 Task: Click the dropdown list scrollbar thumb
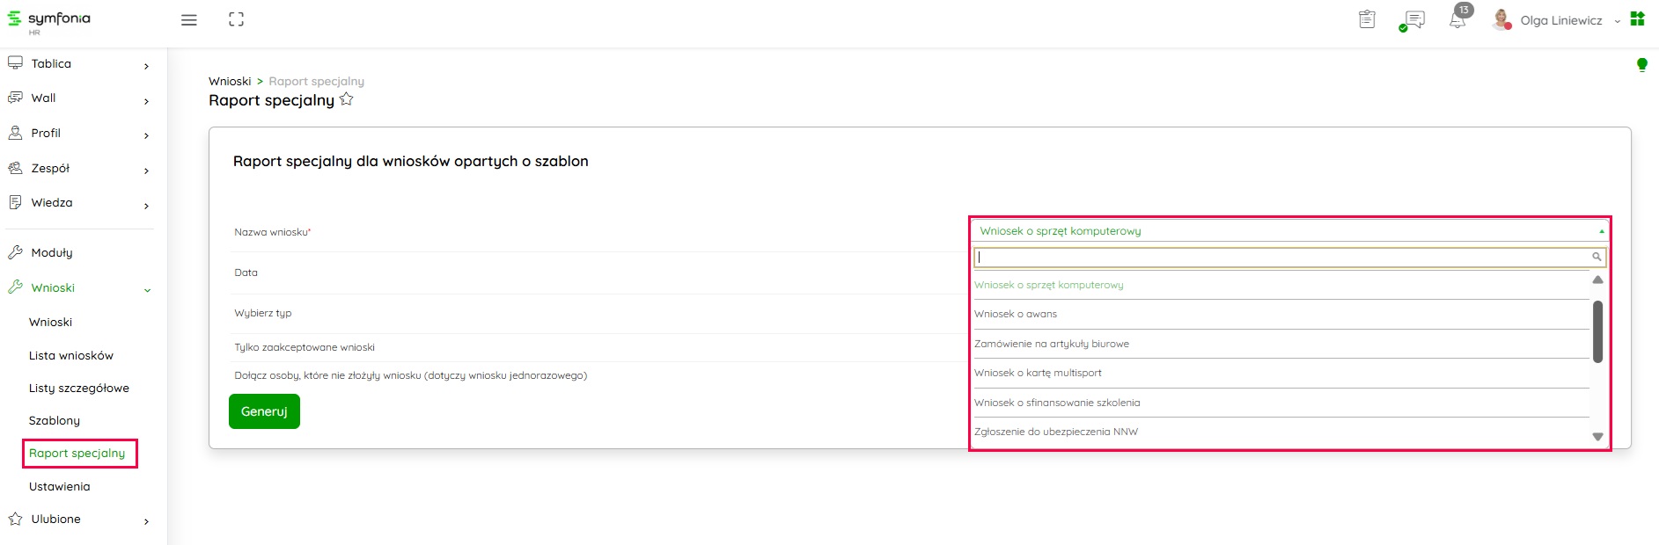[x=1597, y=331]
